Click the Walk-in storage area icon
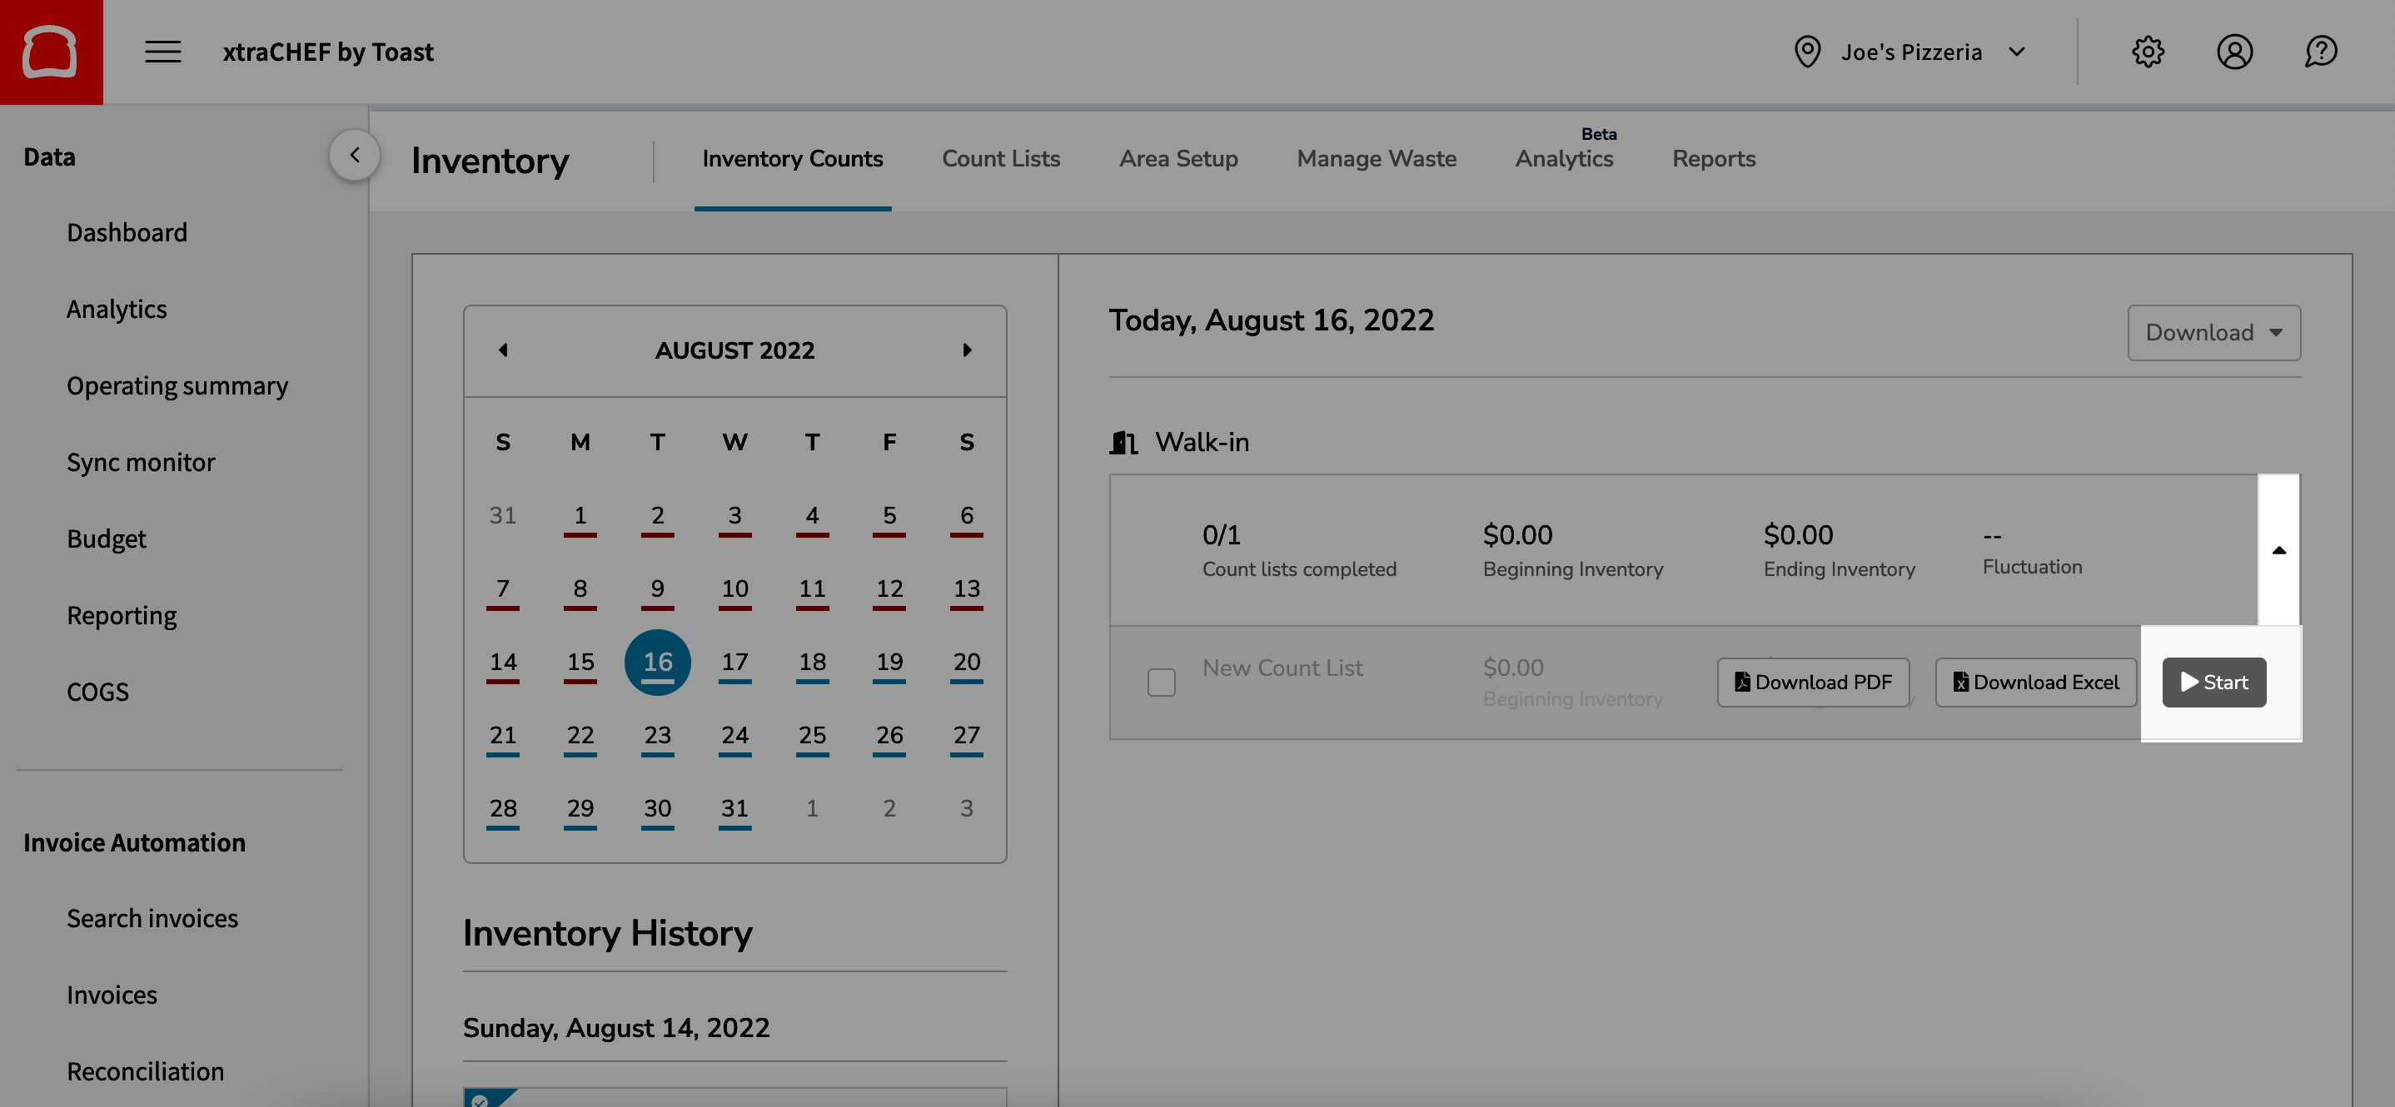2395x1107 pixels. click(1123, 443)
